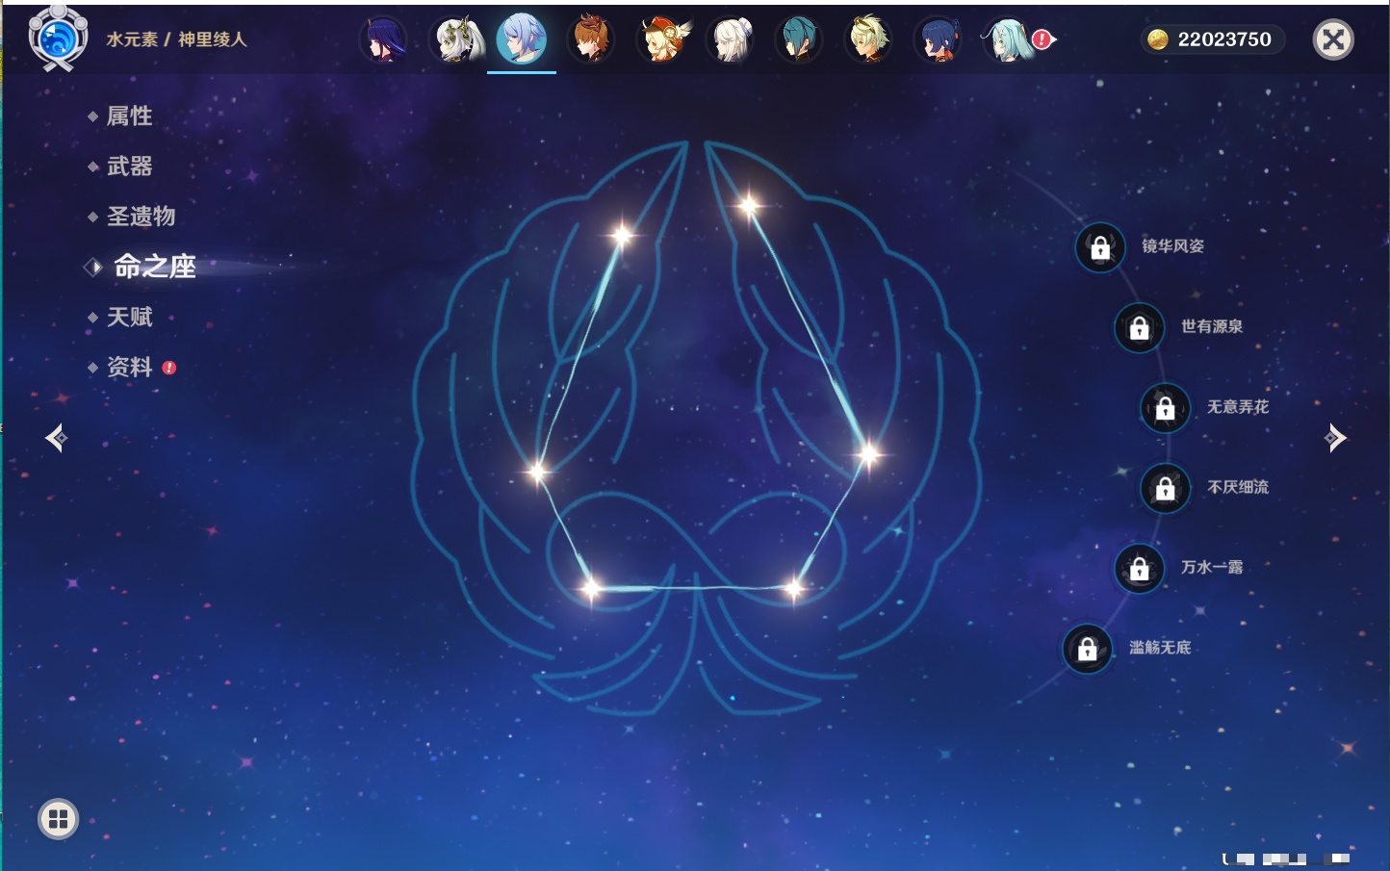The width and height of the screenshot is (1390, 871).
Task: Select the highlighted Ayato character portrait
Action: 522,38
